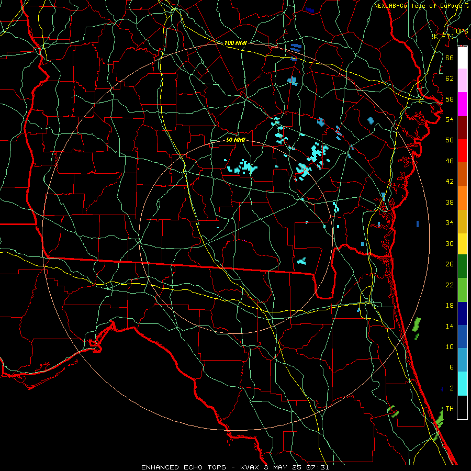471x471 pixels.
Task: Click the '26' legend value
Action: click(x=450, y=264)
